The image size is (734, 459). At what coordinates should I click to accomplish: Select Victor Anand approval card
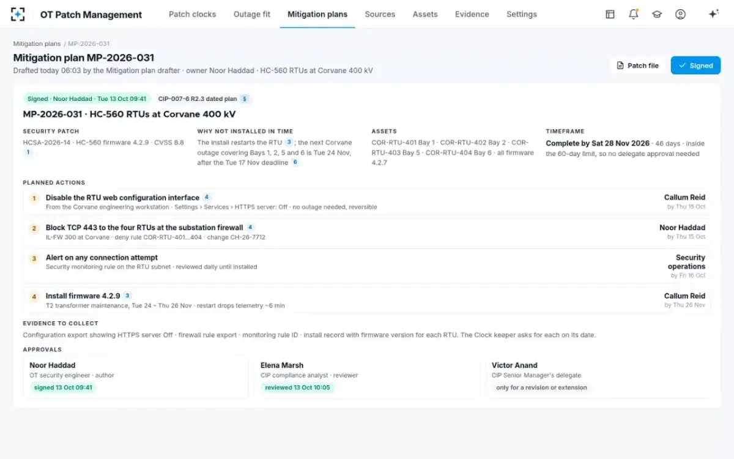click(x=598, y=377)
